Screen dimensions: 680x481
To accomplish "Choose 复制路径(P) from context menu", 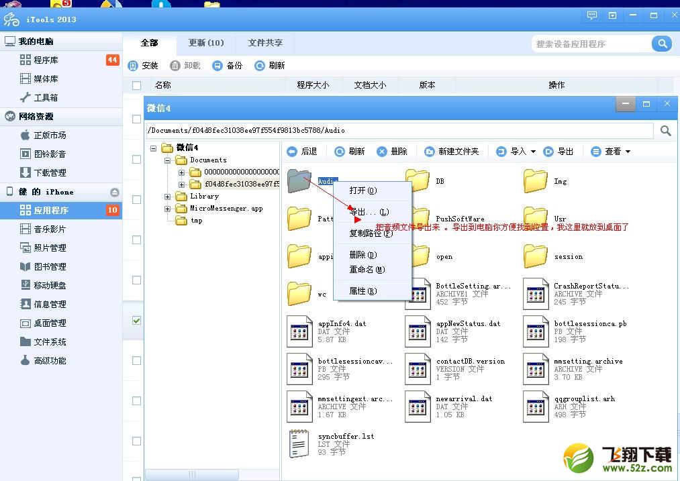I will pos(372,233).
